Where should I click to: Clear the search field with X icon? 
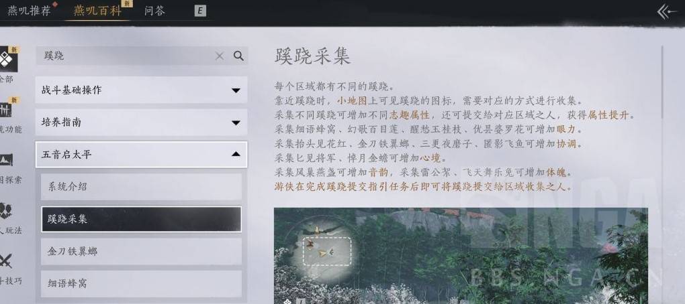click(220, 56)
